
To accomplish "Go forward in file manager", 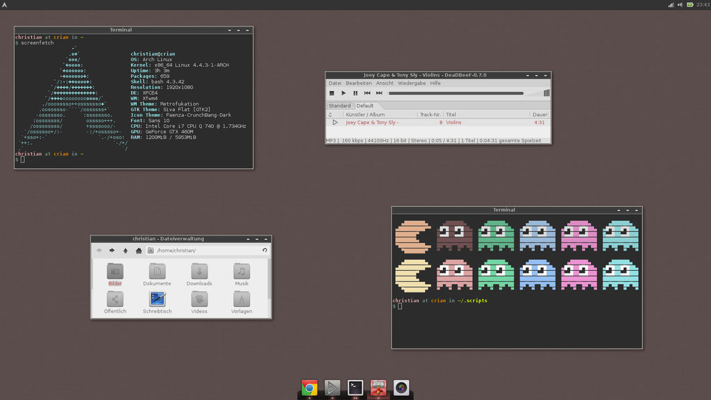I will coord(112,250).
